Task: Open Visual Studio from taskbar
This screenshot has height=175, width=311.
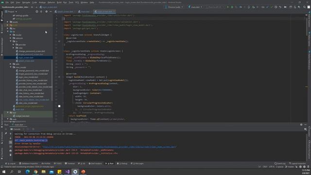Action: [x=67, y=172]
